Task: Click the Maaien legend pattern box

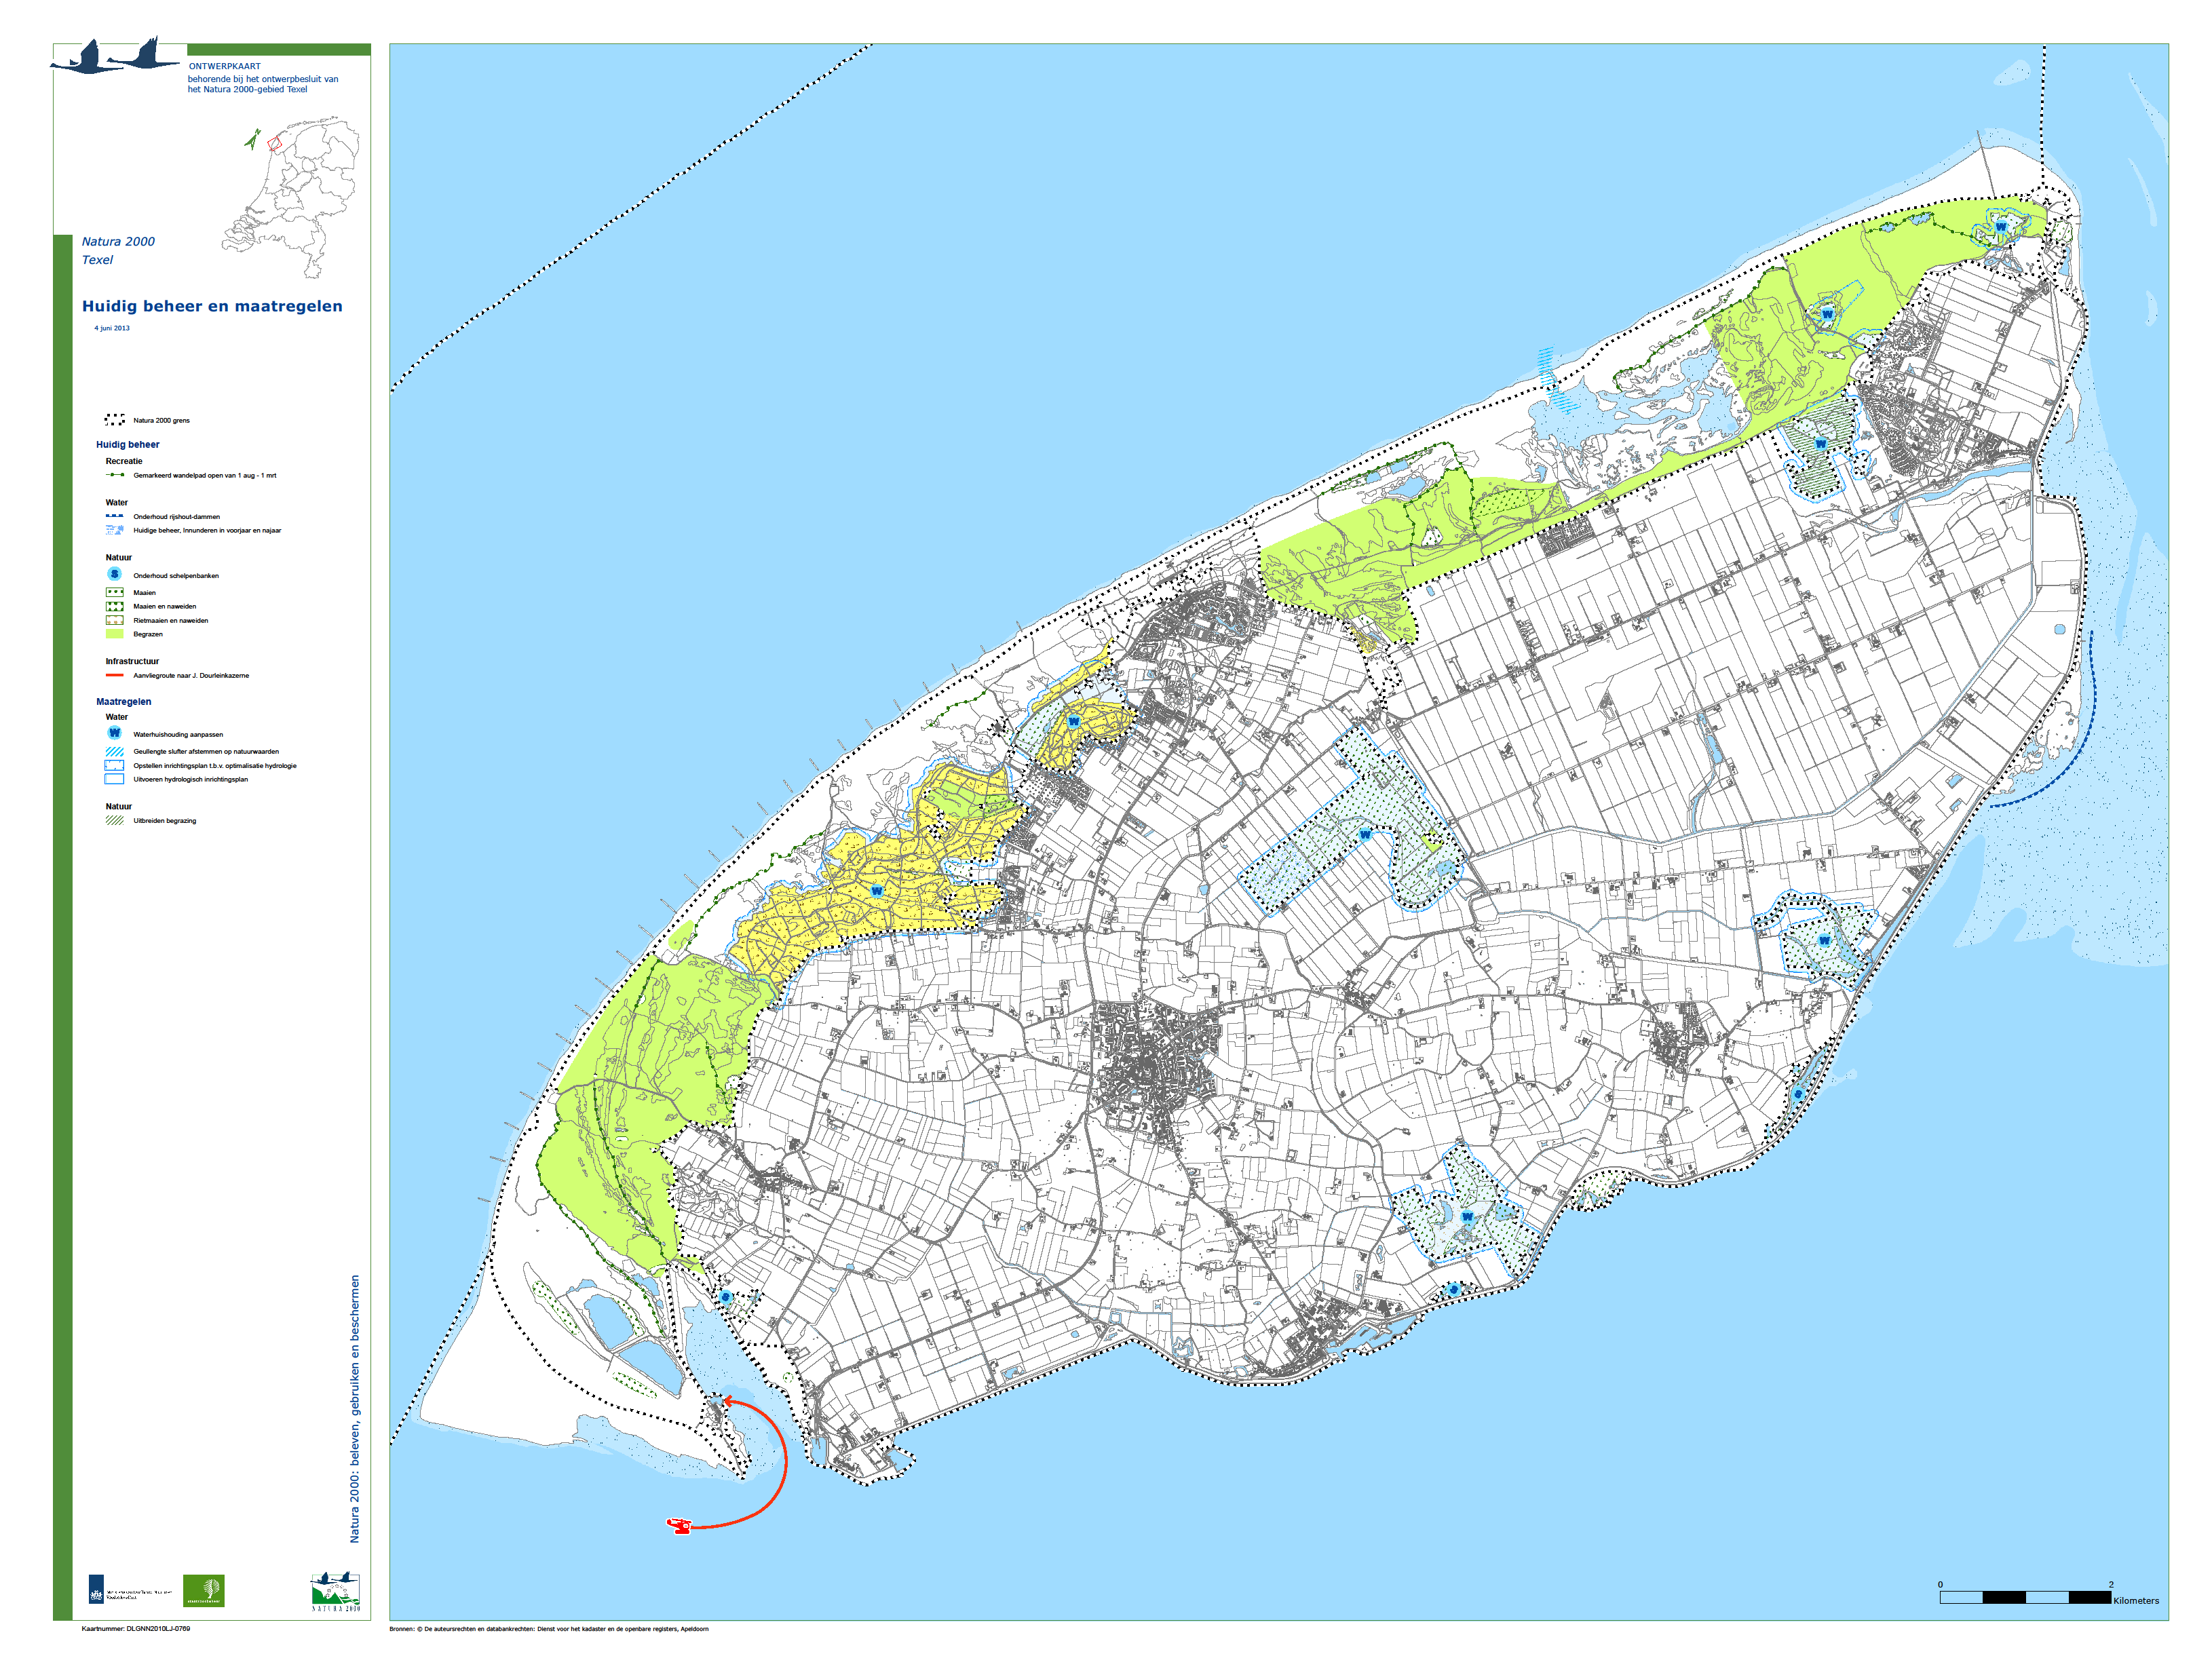Action: [x=115, y=592]
